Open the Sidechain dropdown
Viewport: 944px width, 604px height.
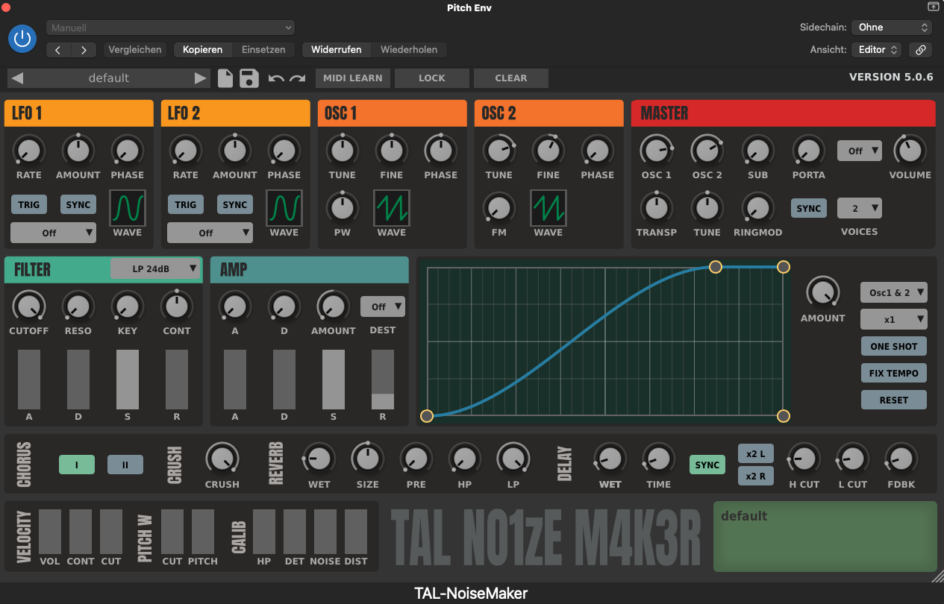(892, 28)
